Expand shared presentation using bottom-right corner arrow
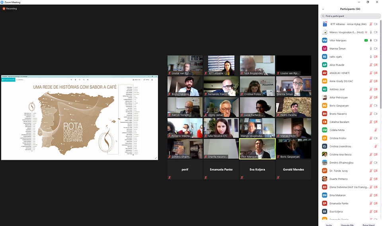The height and width of the screenshot is (226, 382). point(156,158)
